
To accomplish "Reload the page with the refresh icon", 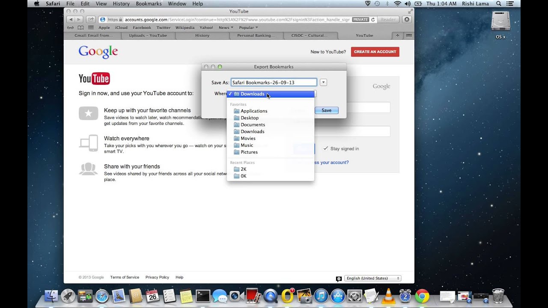I will coord(373,20).
